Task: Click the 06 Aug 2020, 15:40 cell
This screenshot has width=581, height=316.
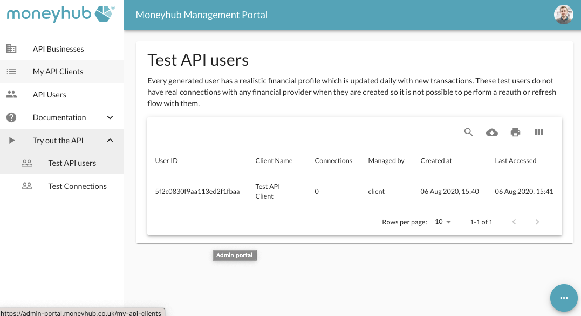Action: (x=449, y=192)
